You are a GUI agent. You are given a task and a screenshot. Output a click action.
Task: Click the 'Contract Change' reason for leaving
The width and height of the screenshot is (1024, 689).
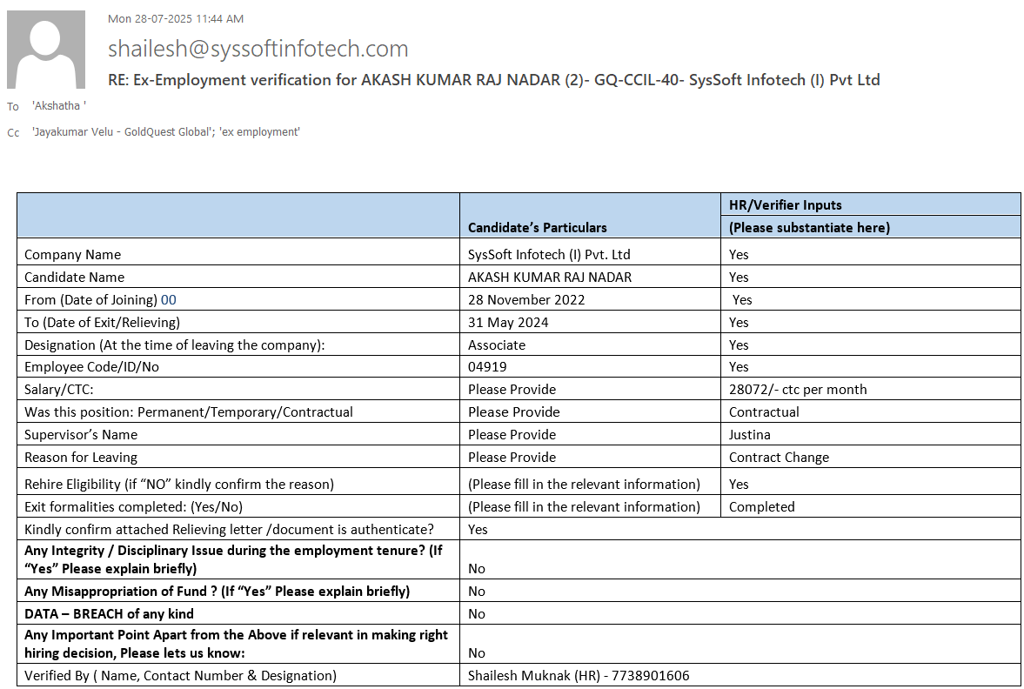click(x=779, y=458)
